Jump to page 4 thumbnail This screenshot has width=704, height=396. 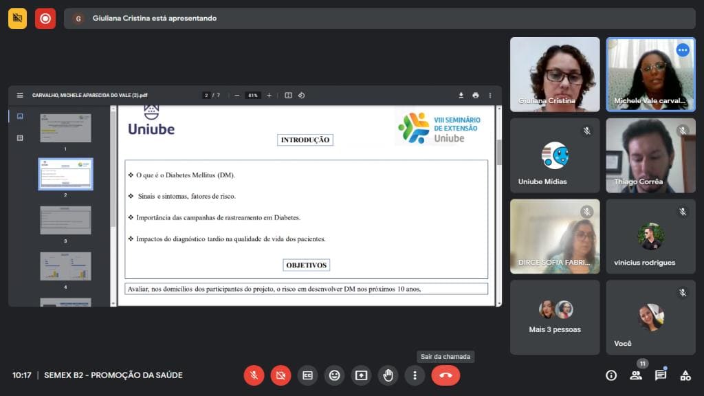click(x=65, y=266)
